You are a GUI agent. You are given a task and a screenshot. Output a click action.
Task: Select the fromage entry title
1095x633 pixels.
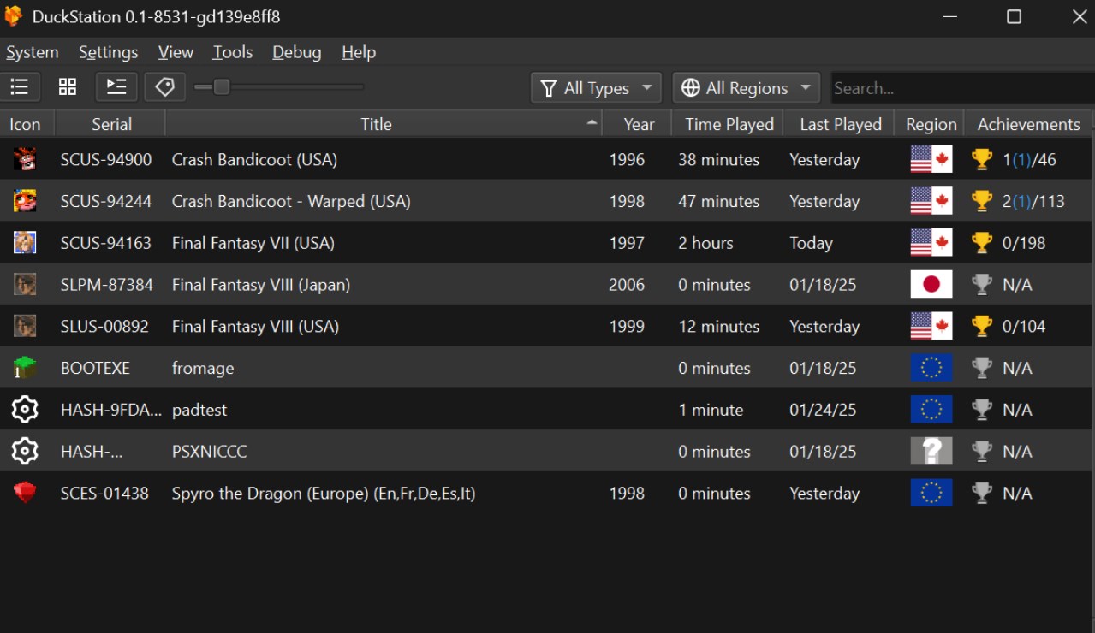click(203, 369)
